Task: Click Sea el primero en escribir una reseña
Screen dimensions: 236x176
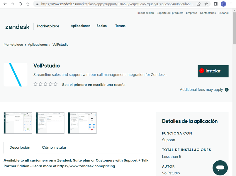Action: 94,85
